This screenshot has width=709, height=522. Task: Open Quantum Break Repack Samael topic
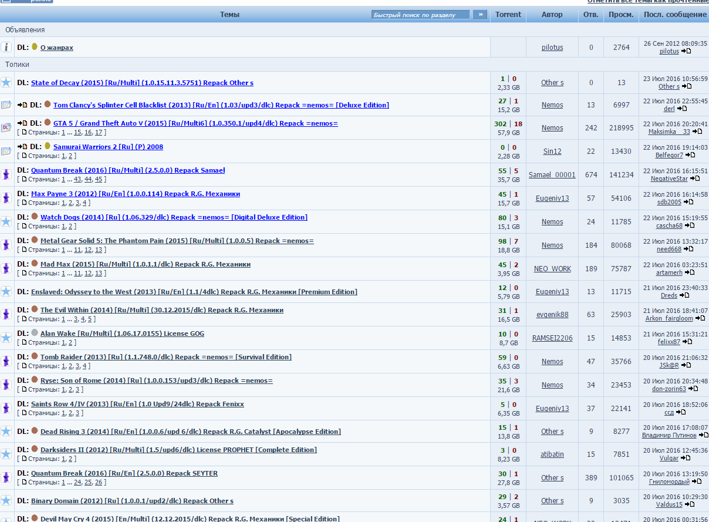pyautogui.click(x=127, y=170)
